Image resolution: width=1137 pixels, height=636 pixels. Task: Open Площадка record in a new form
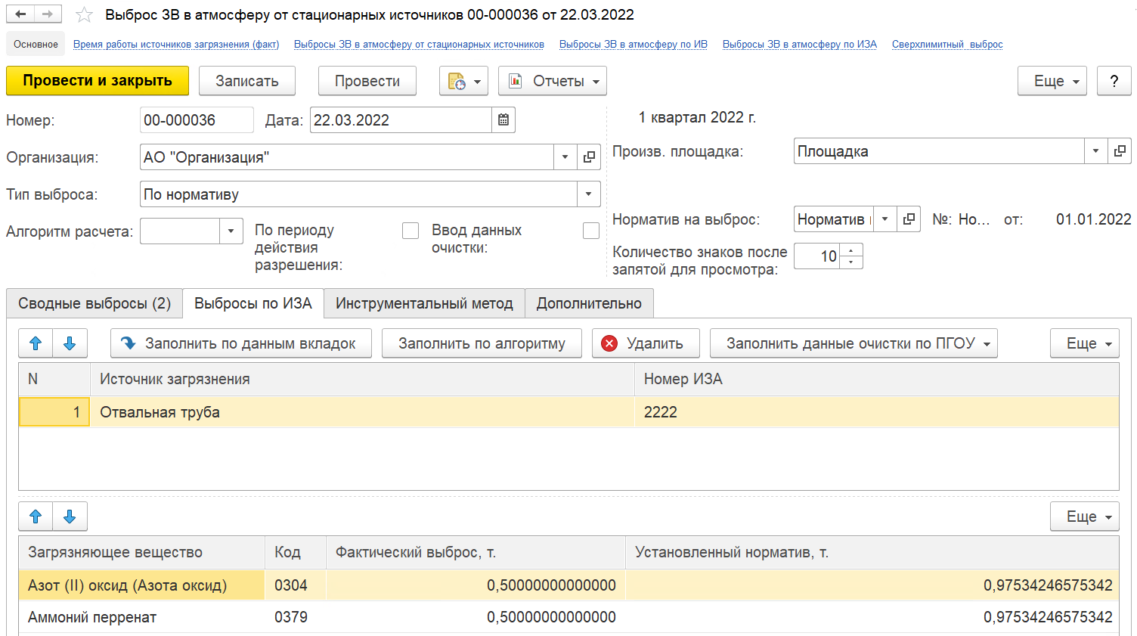(1120, 151)
